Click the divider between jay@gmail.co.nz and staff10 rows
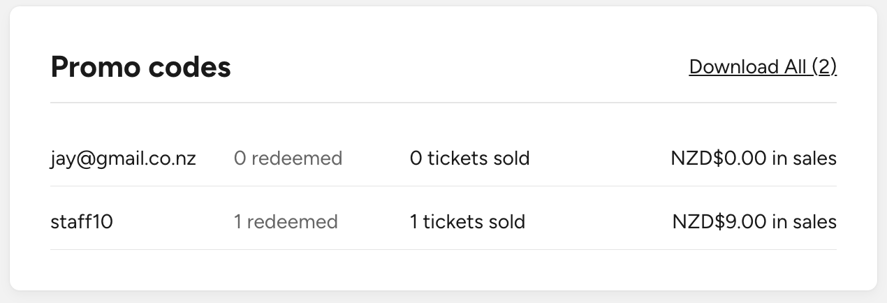The width and height of the screenshot is (887, 303). click(x=443, y=186)
